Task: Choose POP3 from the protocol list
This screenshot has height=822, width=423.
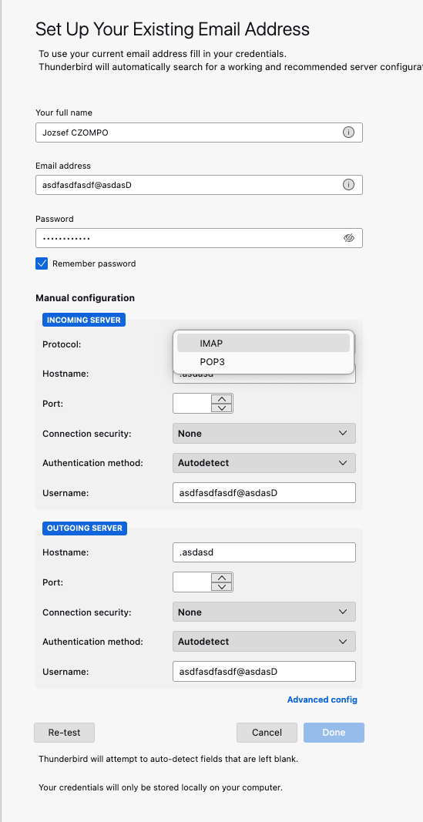Action: (x=264, y=362)
